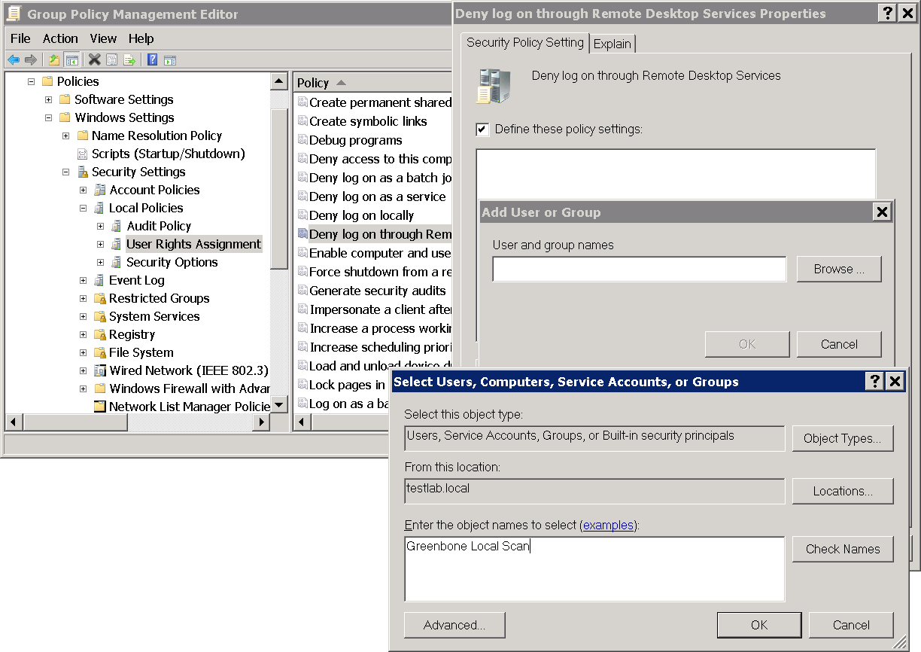Expand the Software Settings node
The image size is (921, 652).
coord(48,100)
